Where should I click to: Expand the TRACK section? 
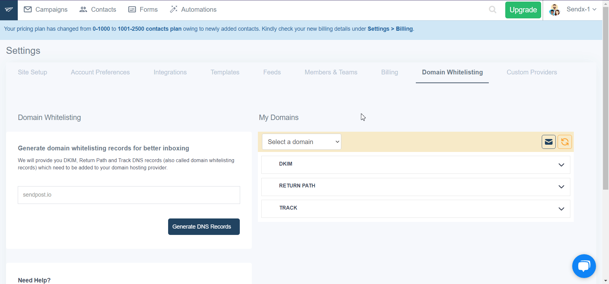click(x=416, y=209)
